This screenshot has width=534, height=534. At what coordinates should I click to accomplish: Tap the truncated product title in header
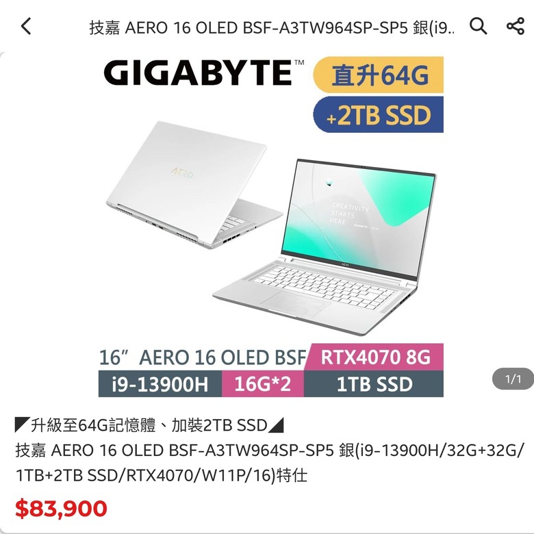272,27
